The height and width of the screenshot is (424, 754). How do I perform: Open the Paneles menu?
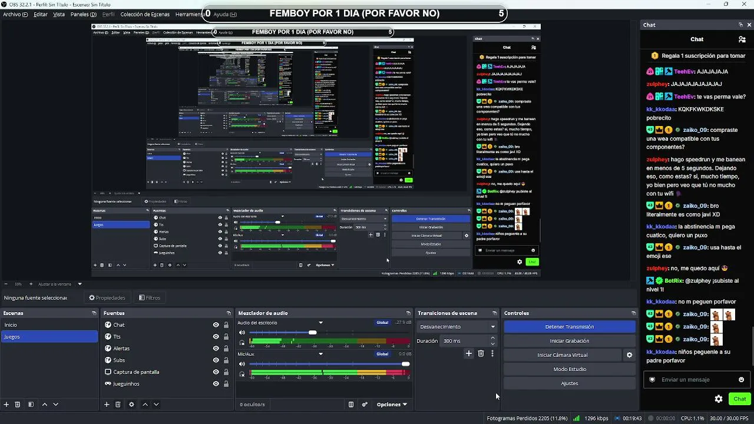coord(83,14)
